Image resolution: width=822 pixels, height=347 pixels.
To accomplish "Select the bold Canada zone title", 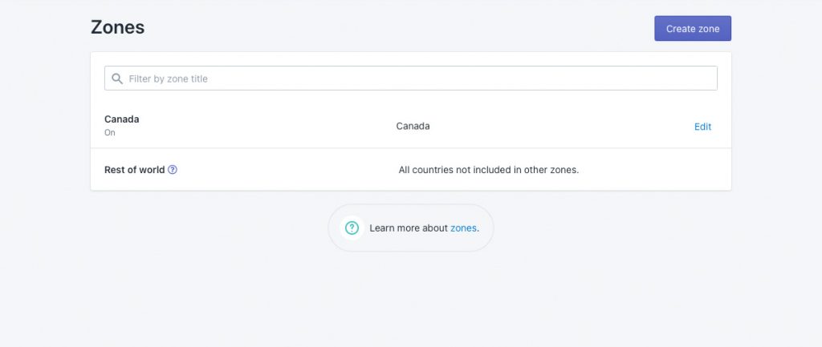I will tap(122, 119).
